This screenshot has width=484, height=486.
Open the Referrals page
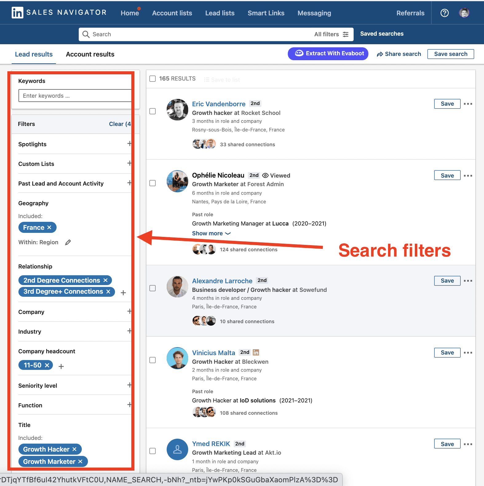(x=410, y=13)
